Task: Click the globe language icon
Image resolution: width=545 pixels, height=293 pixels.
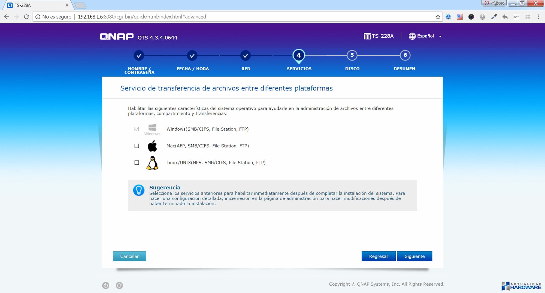Action: pyautogui.click(x=412, y=36)
